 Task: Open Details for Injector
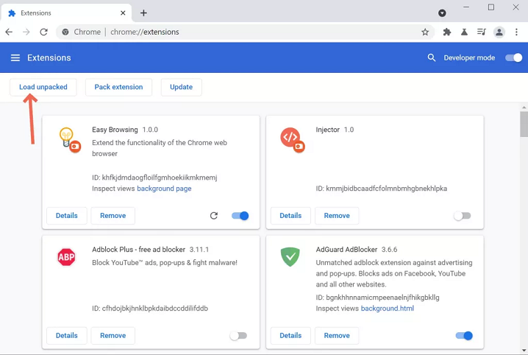click(x=290, y=216)
